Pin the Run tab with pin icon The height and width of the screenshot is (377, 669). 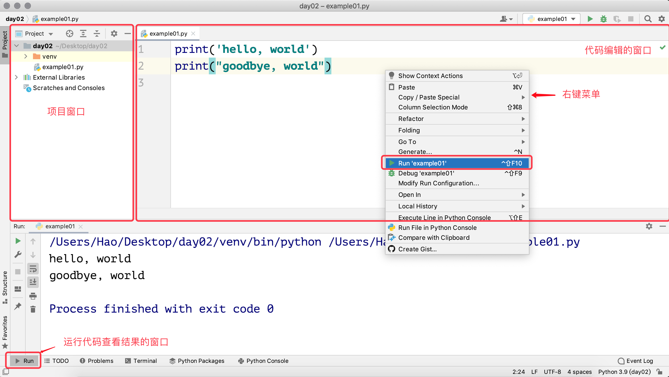pos(18,306)
